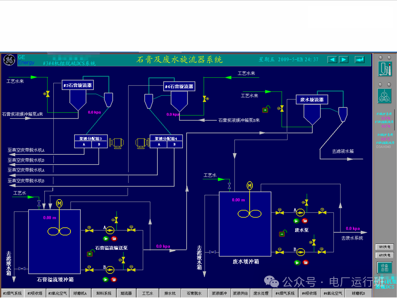
Task: Stop gypsum overflow pump A with red button
Action: 114,238
